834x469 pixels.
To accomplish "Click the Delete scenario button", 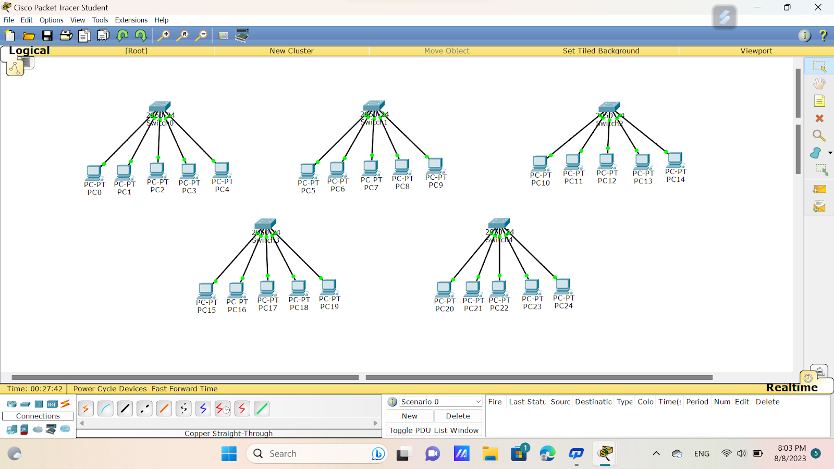I will [x=458, y=416].
